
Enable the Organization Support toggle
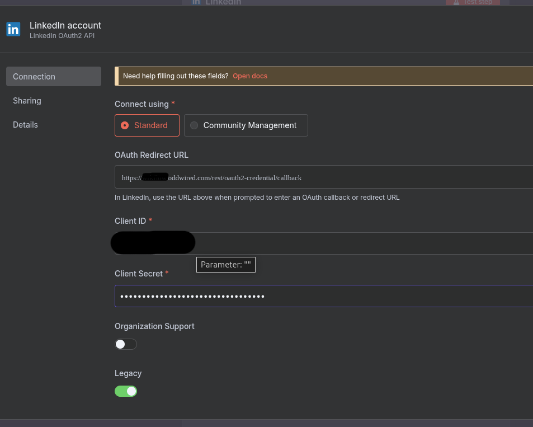click(126, 344)
